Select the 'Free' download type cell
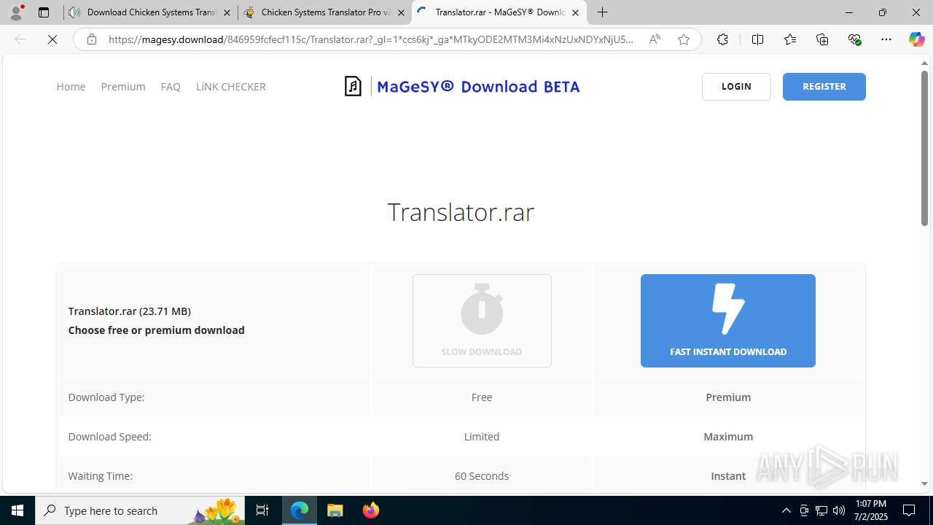 click(482, 397)
